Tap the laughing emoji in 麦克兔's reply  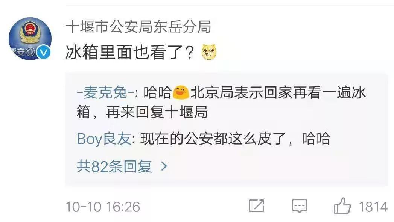[181, 92]
